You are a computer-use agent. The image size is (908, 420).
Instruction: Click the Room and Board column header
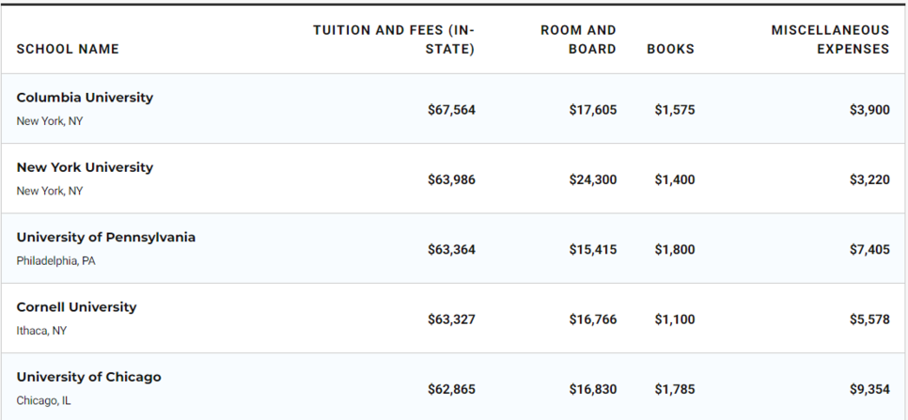click(x=578, y=39)
